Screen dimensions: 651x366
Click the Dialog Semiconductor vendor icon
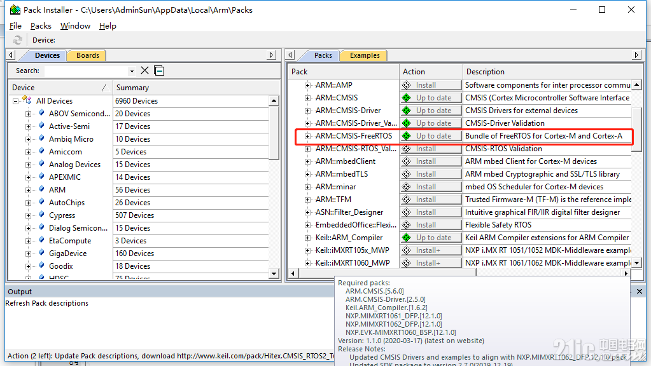click(41, 228)
